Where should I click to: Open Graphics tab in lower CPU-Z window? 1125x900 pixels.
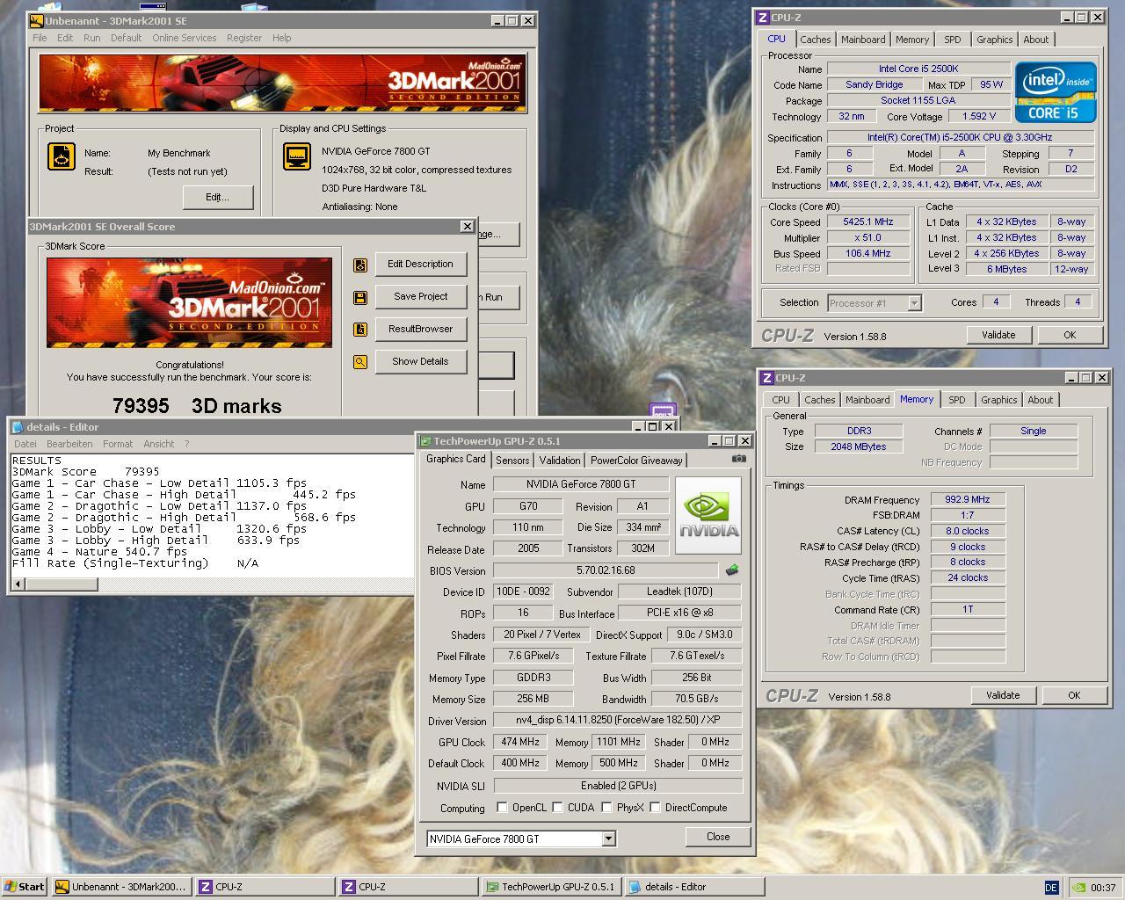tap(998, 400)
